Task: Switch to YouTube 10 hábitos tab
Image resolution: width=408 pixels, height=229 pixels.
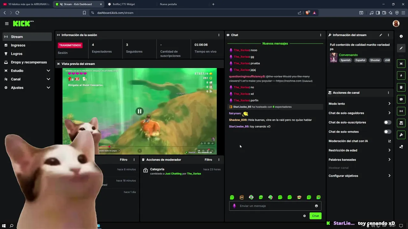Action: 26,4
